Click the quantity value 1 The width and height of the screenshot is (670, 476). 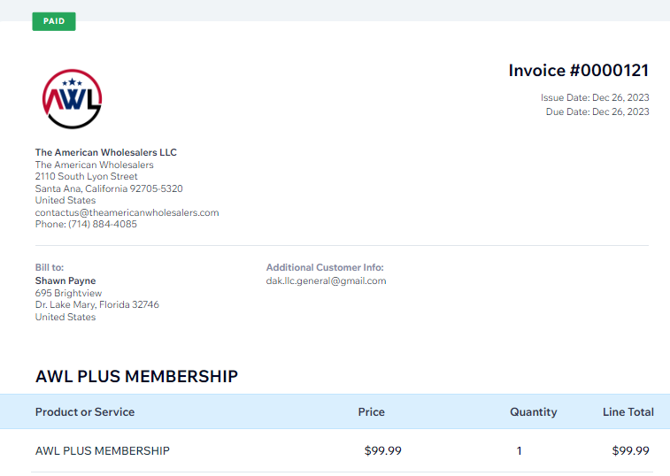click(520, 451)
